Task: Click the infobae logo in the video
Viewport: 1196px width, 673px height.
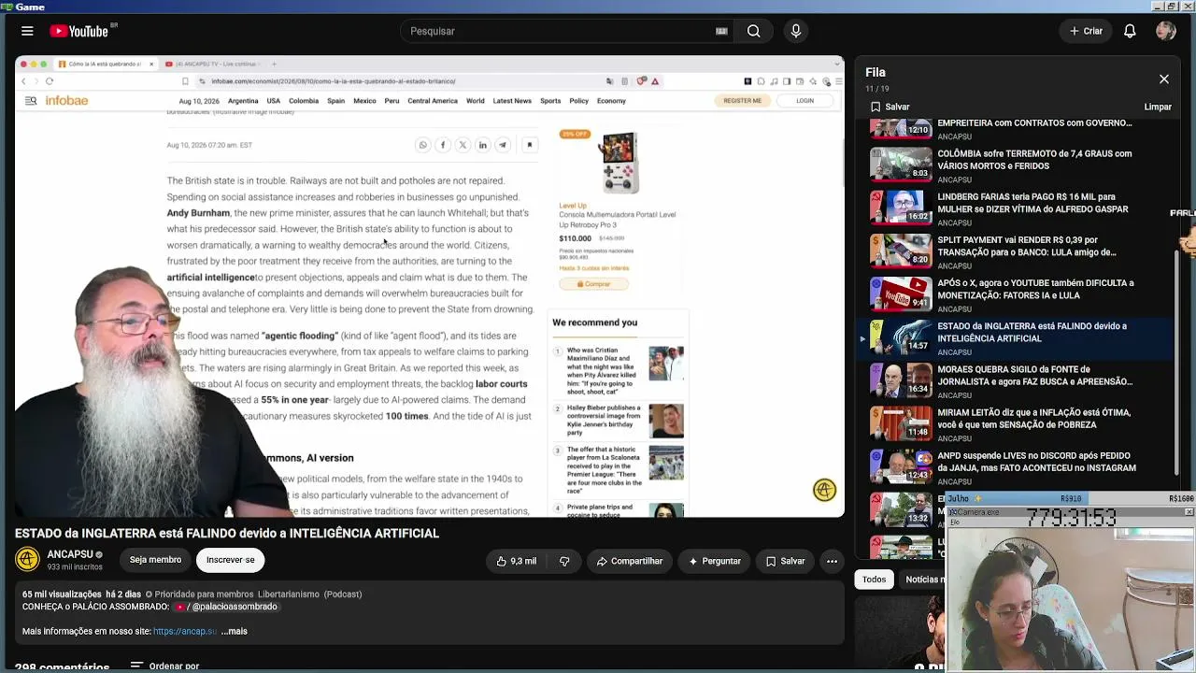Action: (x=66, y=101)
